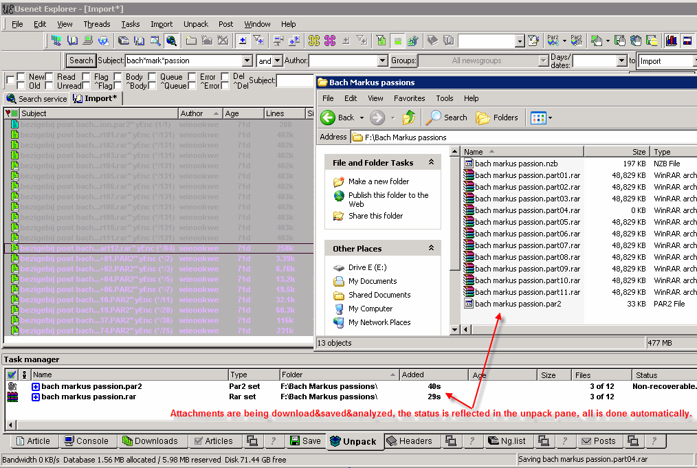Click bach markus passion.nzb file icon
697x468 pixels.
[469, 164]
